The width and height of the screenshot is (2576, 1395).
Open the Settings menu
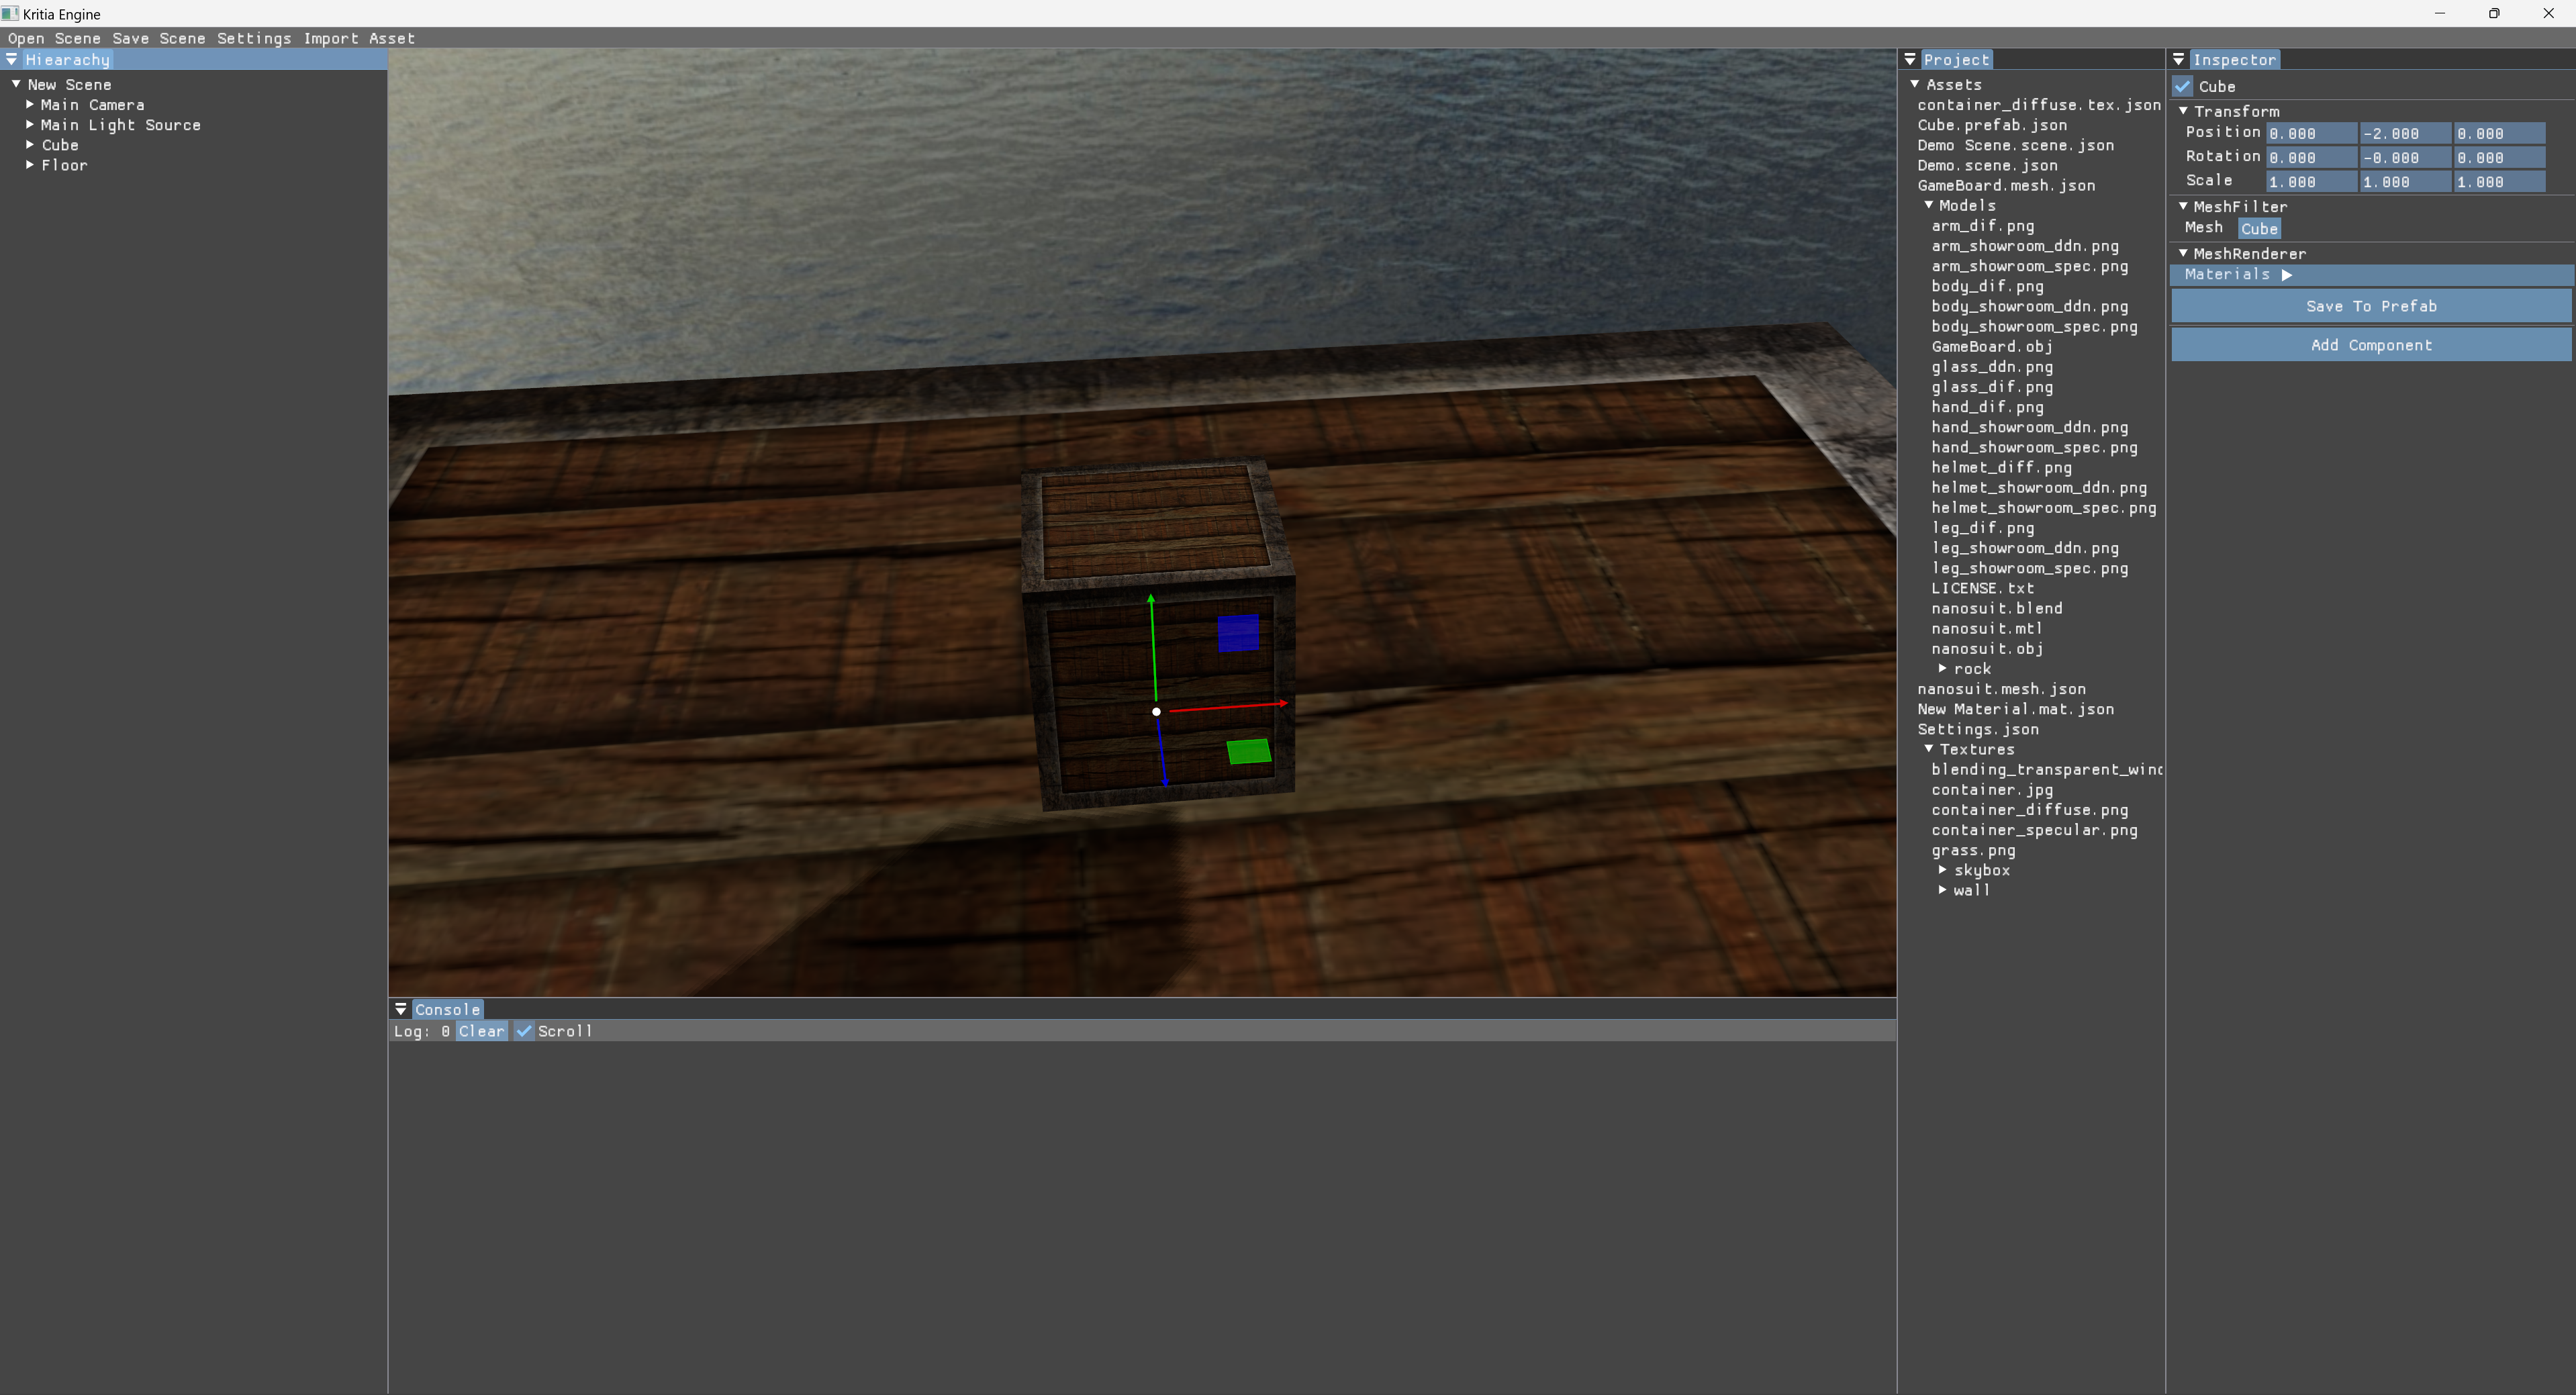click(x=254, y=38)
